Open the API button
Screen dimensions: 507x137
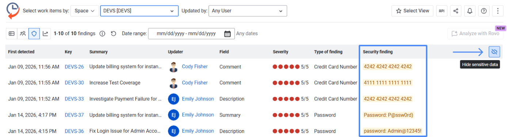coord(442,11)
